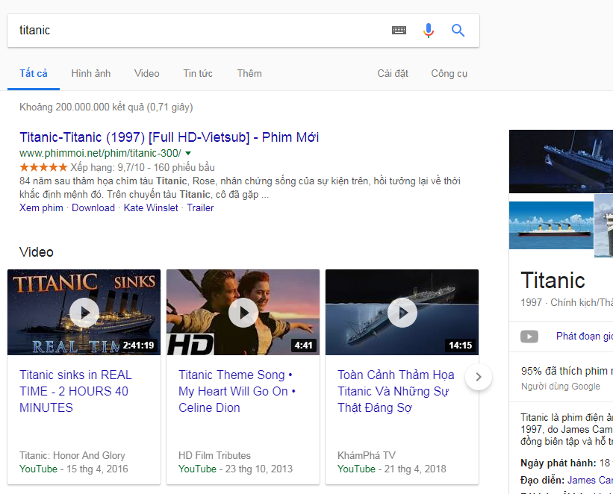The height and width of the screenshot is (494, 613).
Task: Switch to the Video tab
Action: [x=147, y=73]
